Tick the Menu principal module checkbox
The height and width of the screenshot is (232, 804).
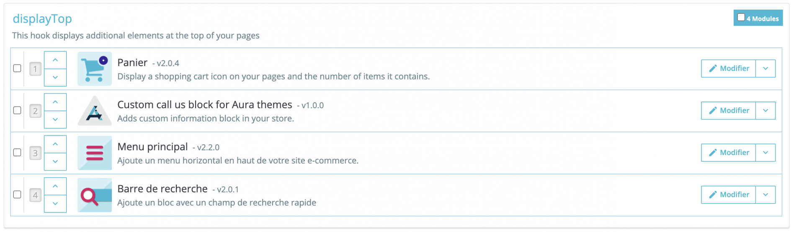click(17, 153)
